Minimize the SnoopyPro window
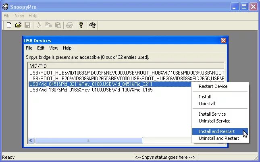Screen dimensions: 260x162 pos(234,7)
